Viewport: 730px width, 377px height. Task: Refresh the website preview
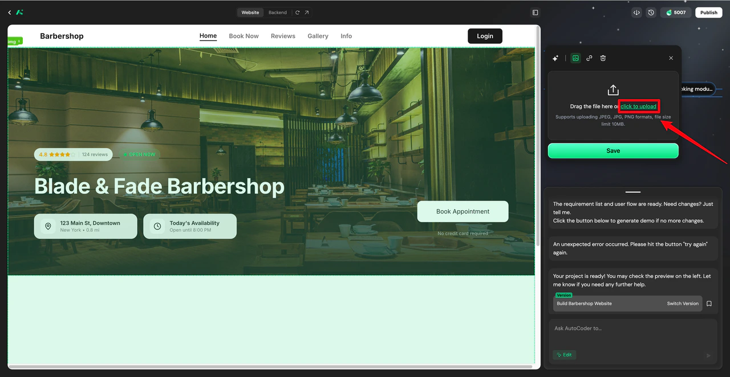pyautogui.click(x=297, y=13)
